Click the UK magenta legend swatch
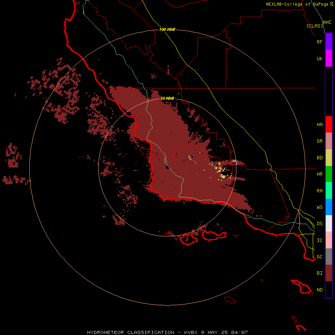Image resolution: width=335 pixels, height=335 pixels. tap(329, 58)
